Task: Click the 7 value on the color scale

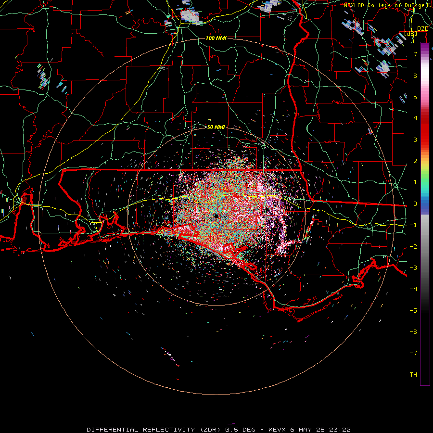Action: click(x=415, y=54)
